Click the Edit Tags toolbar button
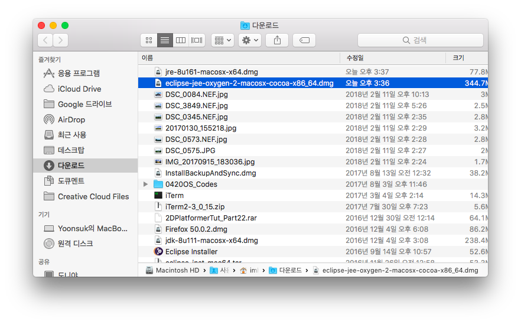 click(x=304, y=40)
